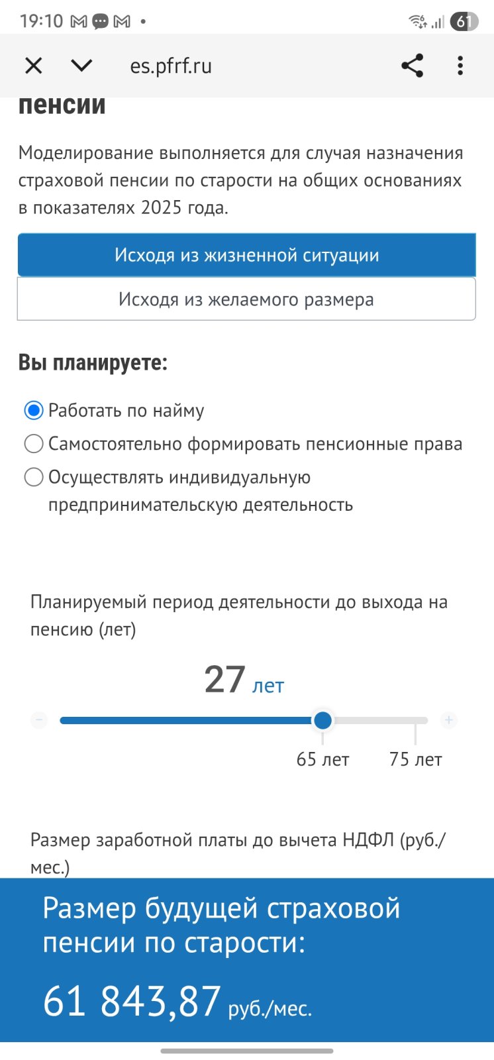The image size is (494, 1060).
Task: Close the browser tab with X icon
Action: (33, 66)
